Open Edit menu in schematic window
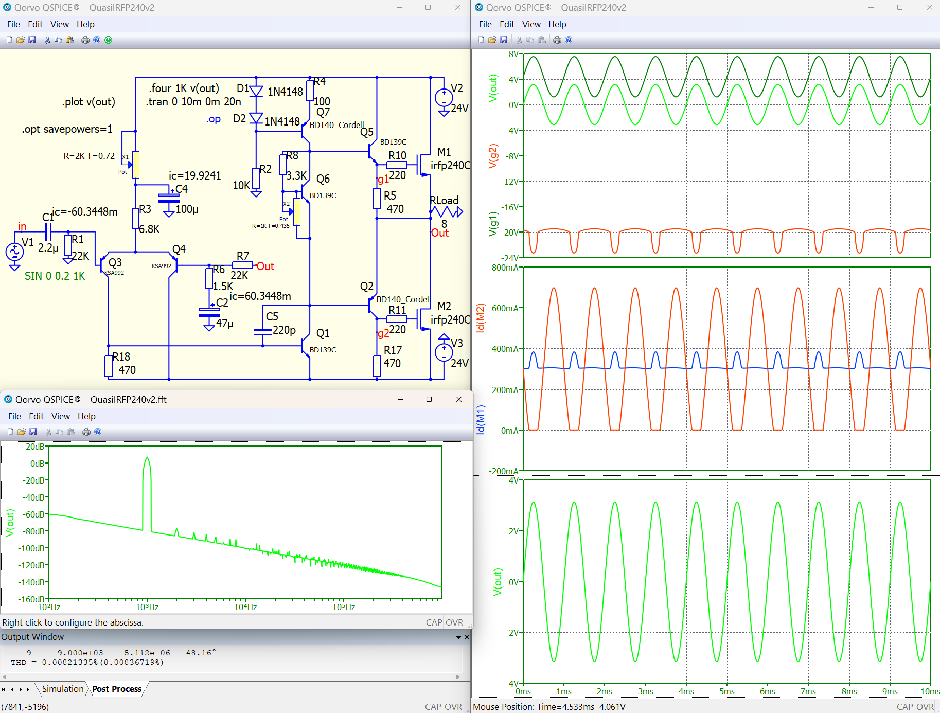This screenshot has height=713, width=940. coord(35,24)
